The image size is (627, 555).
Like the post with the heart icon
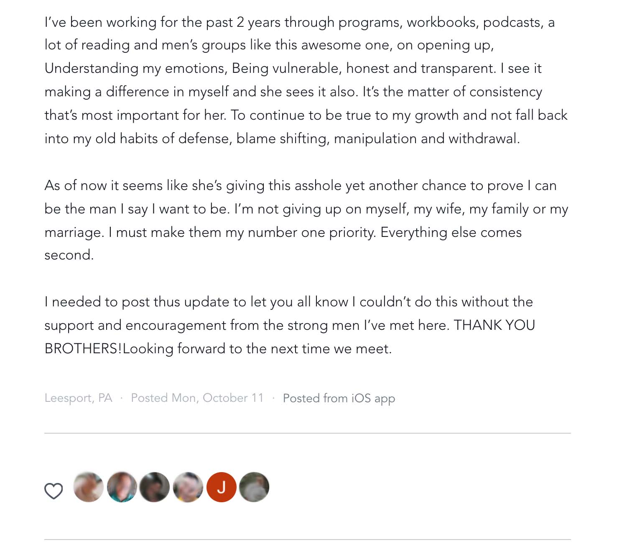pos(54,491)
